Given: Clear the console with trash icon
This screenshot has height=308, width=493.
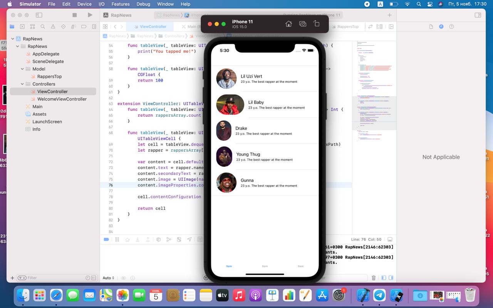Looking at the screenshot, I should click(374, 278).
